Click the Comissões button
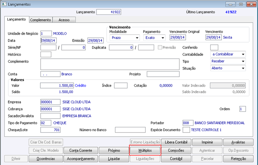This screenshot has width=258, height=165. click(x=176, y=150)
